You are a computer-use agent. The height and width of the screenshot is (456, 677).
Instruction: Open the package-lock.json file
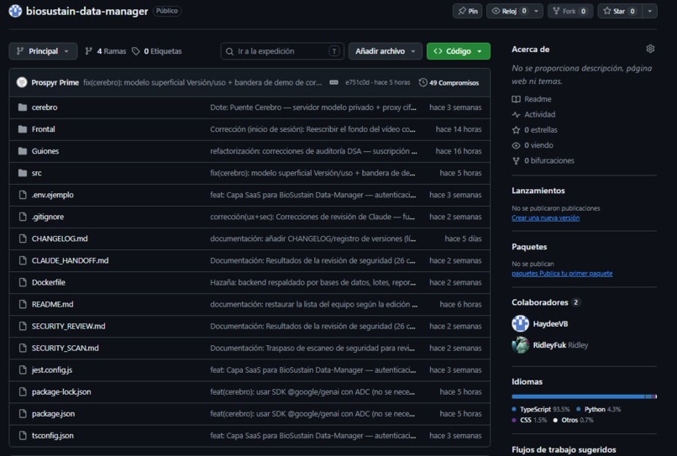(61, 391)
